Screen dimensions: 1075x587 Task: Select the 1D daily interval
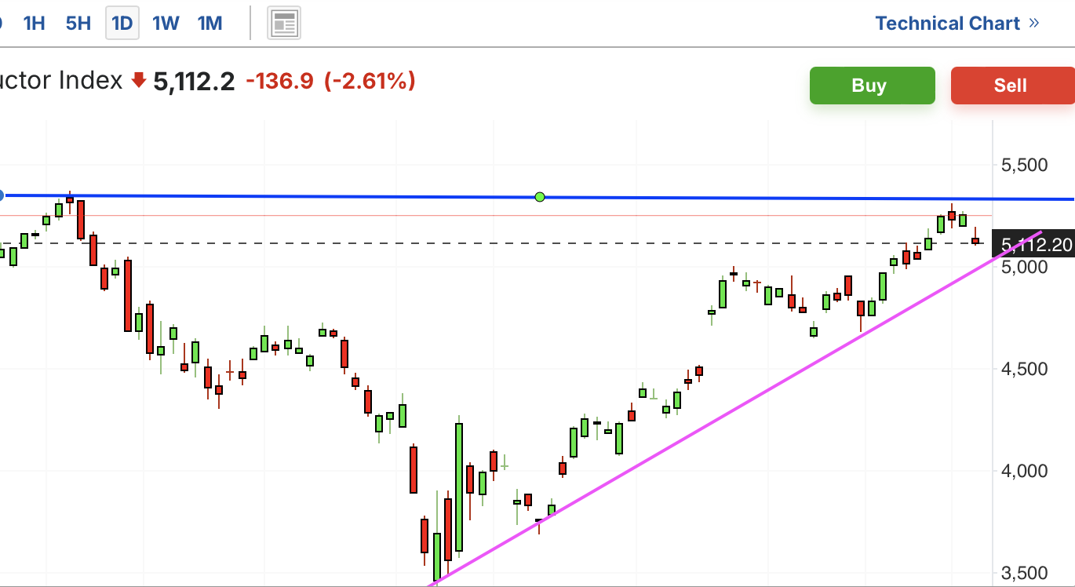122,24
